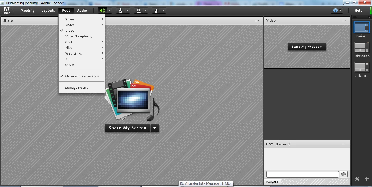
Task: Click the raise hand status icon
Action: 157,11
